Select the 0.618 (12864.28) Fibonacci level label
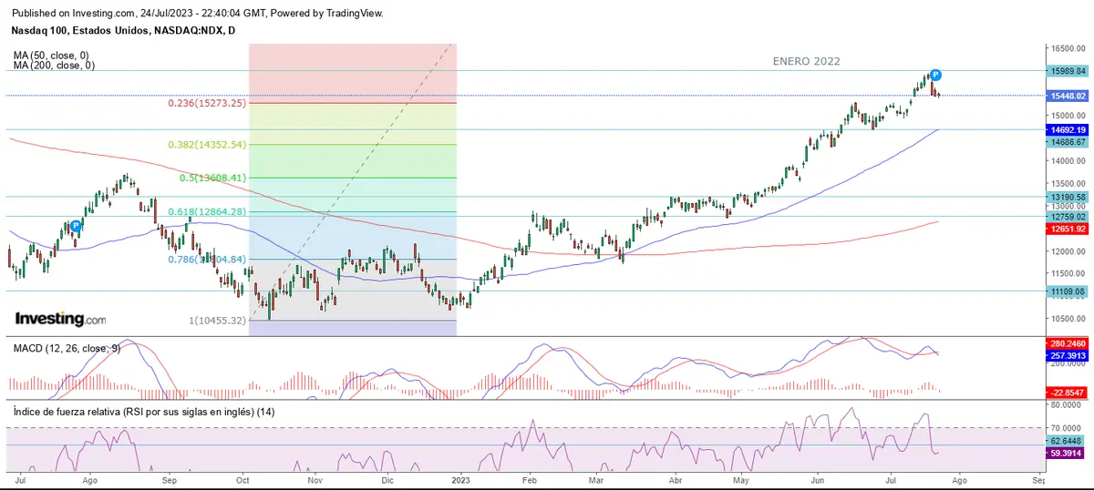Image resolution: width=1094 pixels, height=490 pixels. (207, 212)
